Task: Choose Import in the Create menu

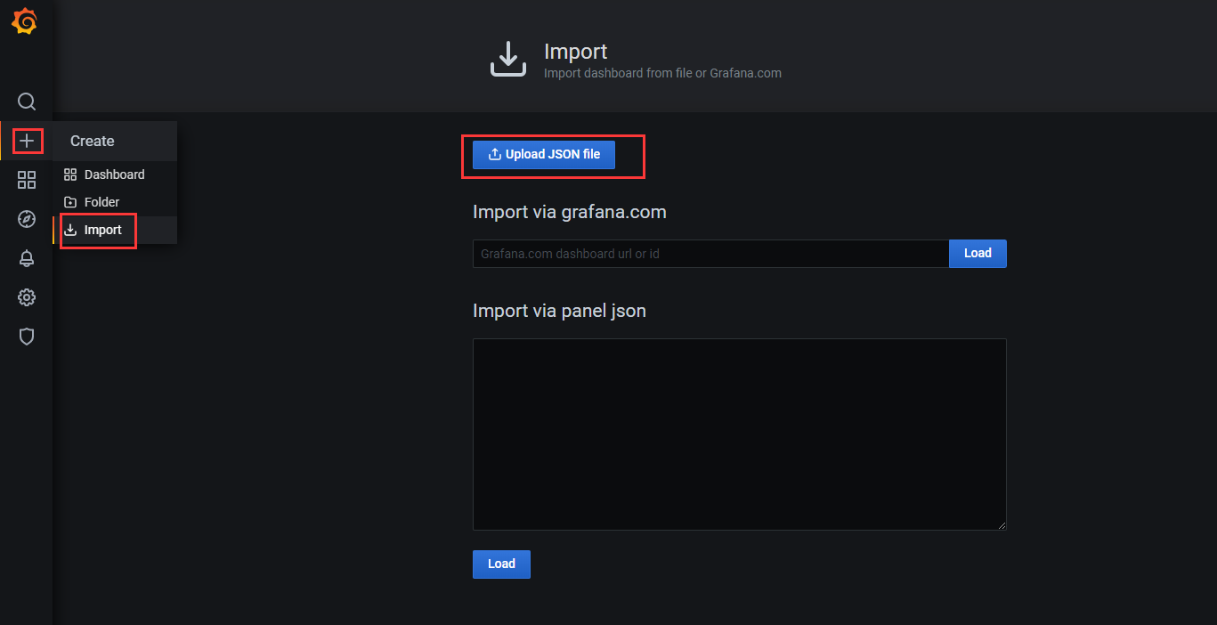Action: [115, 230]
